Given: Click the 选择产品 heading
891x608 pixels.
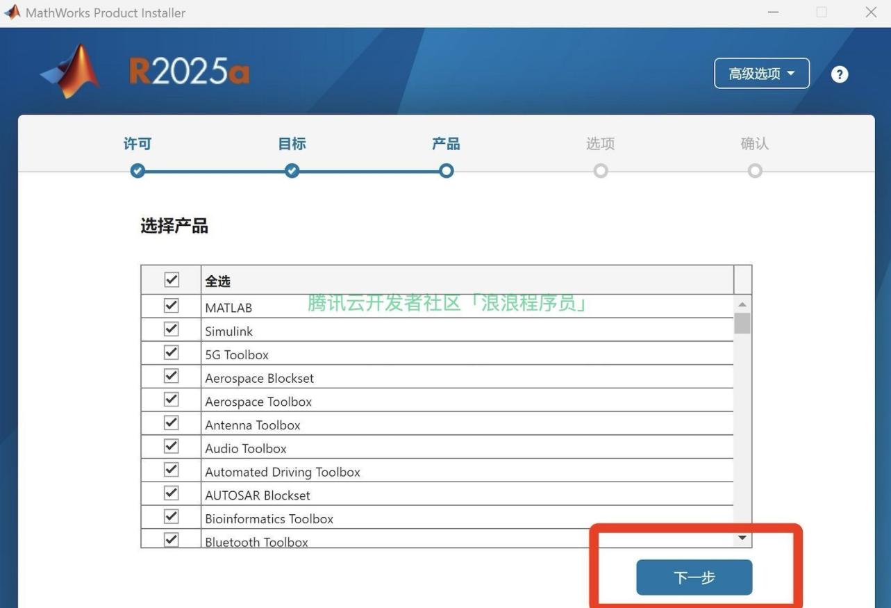Looking at the screenshot, I should pyautogui.click(x=174, y=226).
